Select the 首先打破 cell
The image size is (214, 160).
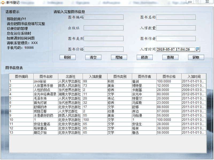pyautogui.click(x=46, y=103)
